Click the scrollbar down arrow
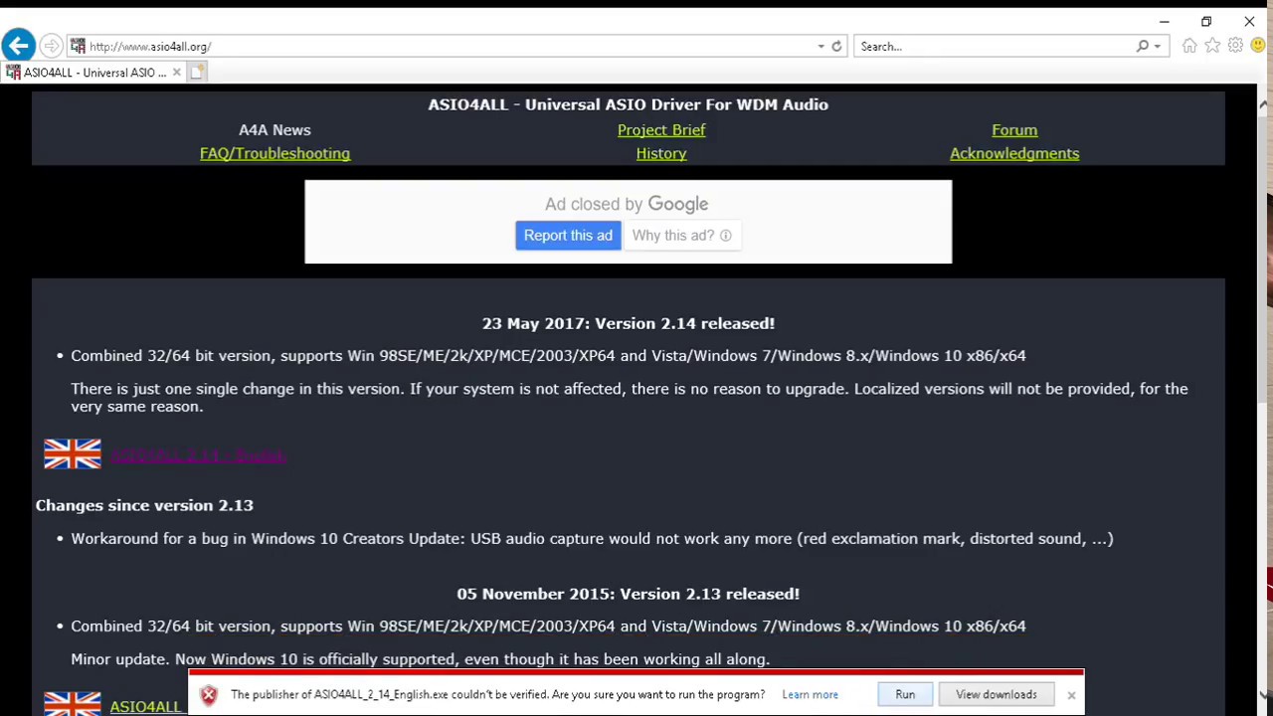This screenshot has height=716, width=1273. click(x=1264, y=695)
